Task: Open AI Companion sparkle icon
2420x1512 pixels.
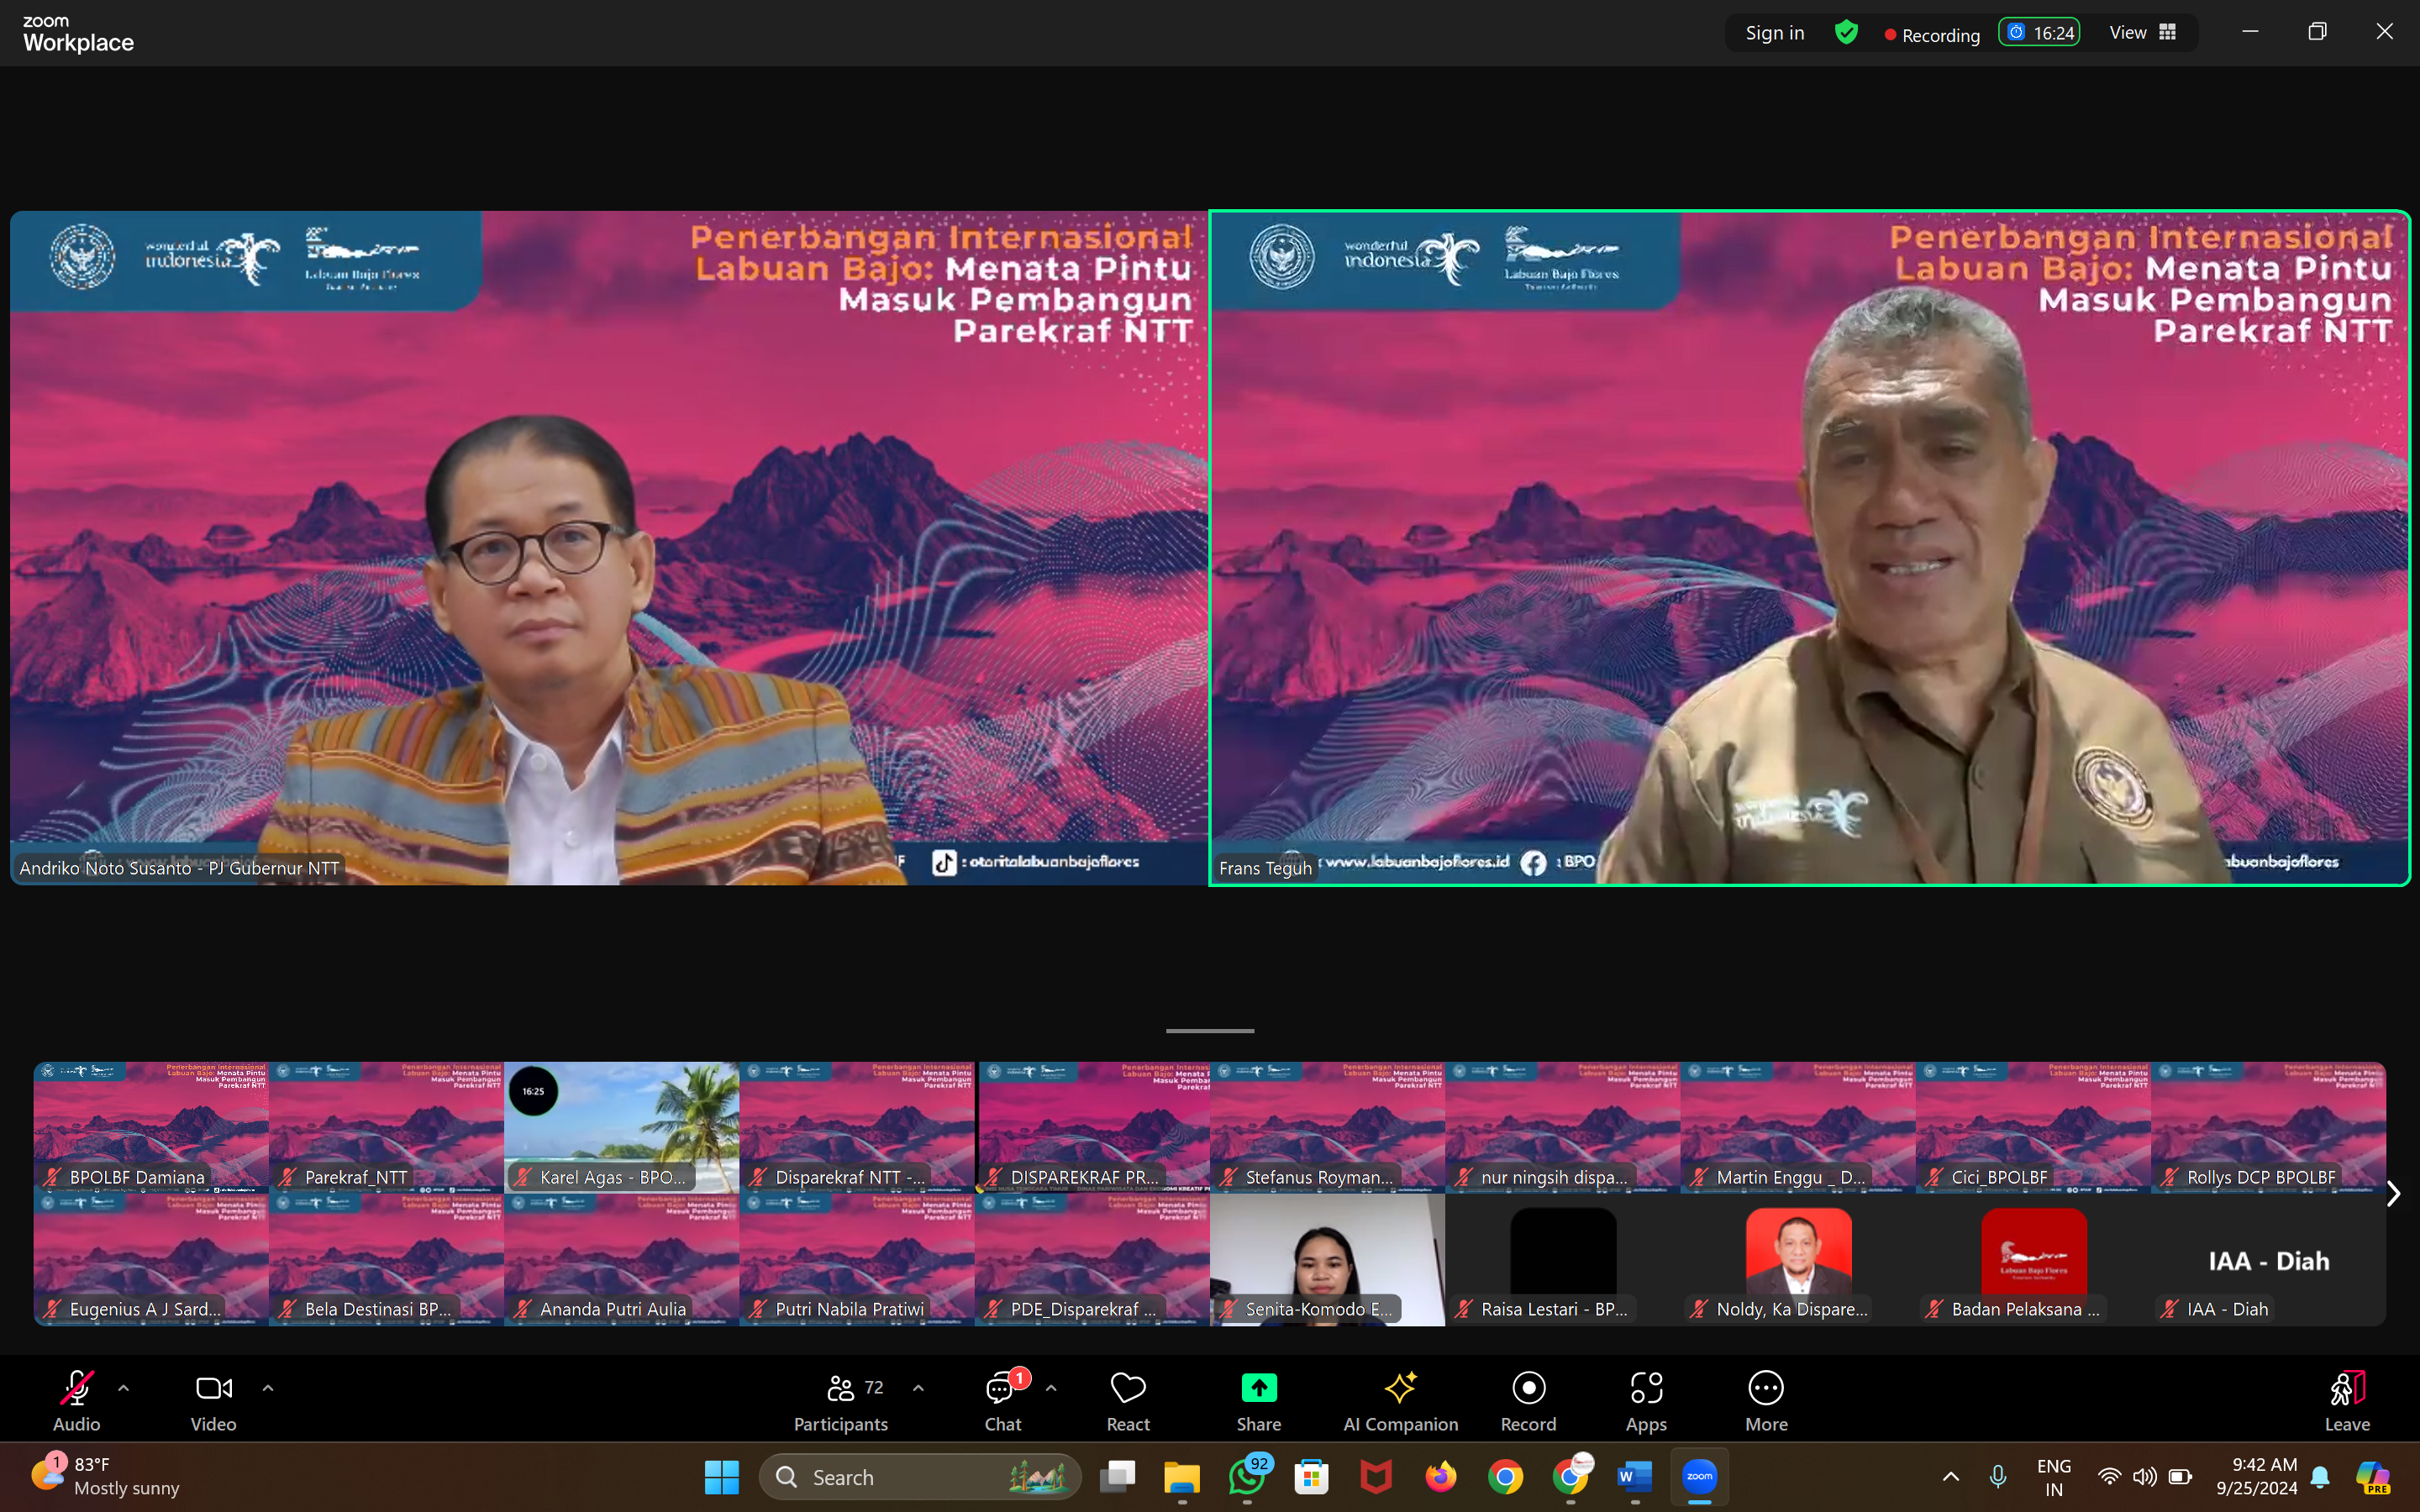Action: [1400, 1388]
